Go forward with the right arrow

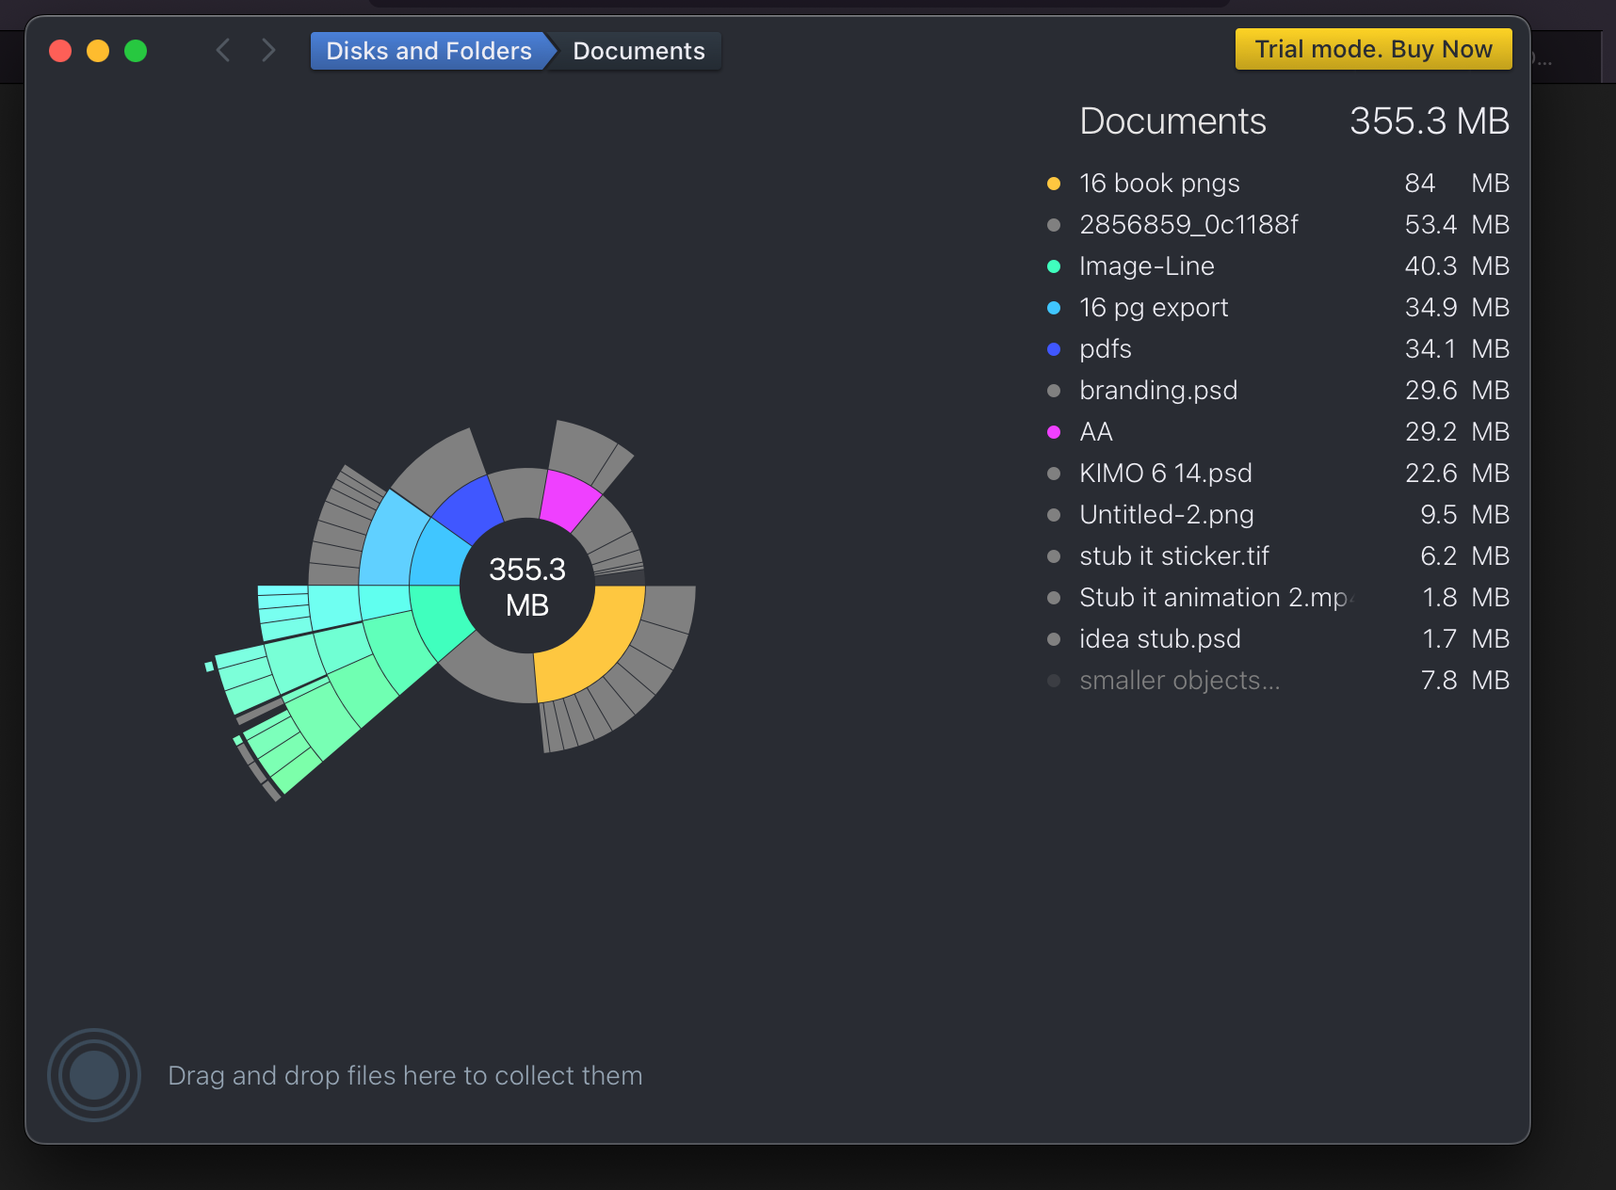[x=268, y=51]
